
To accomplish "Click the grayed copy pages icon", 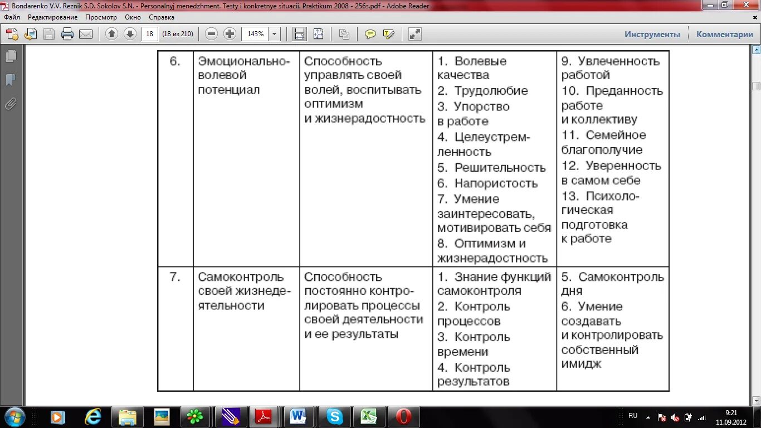I will (344, 34).
